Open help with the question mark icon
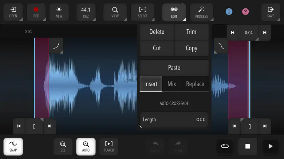The width and height of the screenshot is (284, 159). tap(245, 12)
